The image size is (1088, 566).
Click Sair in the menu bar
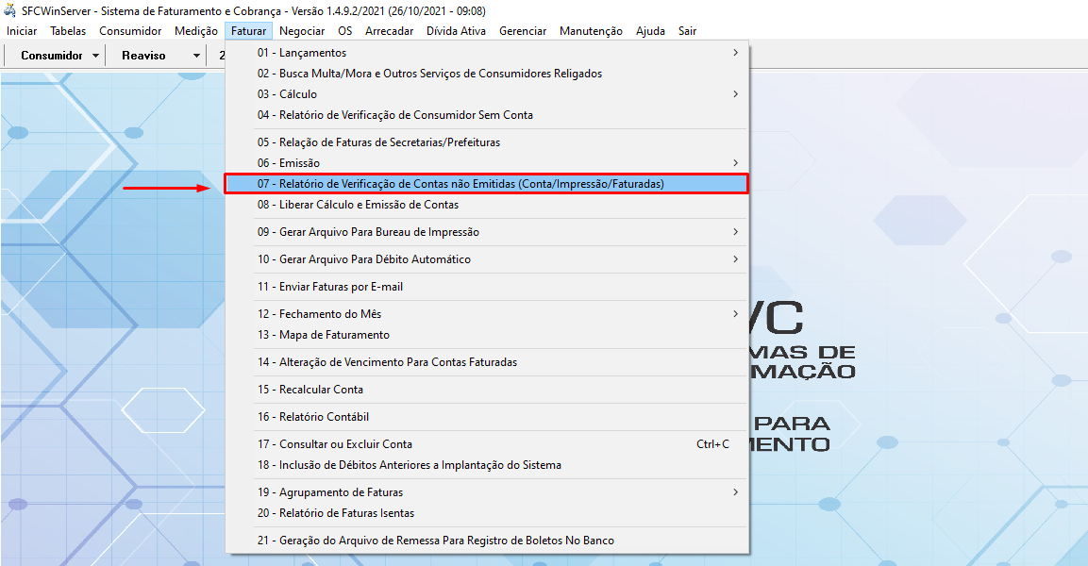pyautogui.click(x=686, y=30)
